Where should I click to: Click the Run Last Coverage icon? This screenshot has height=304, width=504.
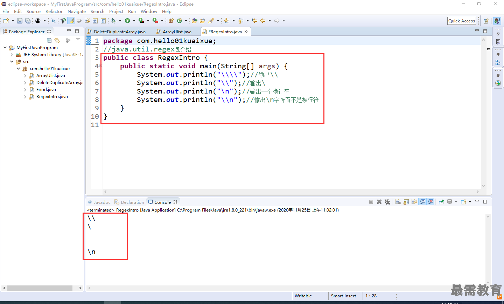point(141,21)
